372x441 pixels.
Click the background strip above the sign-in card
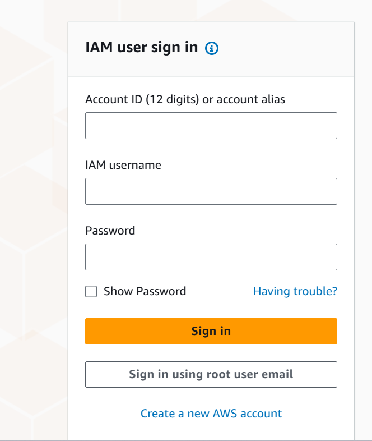[x=211, y=10]
